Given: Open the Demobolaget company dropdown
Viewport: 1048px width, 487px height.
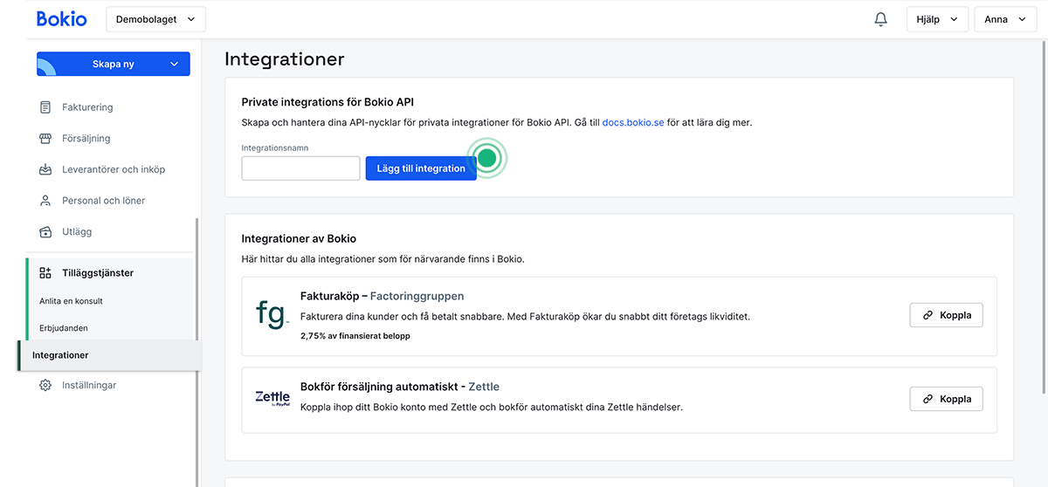Looking at the screenshot, I should [155, 19].
